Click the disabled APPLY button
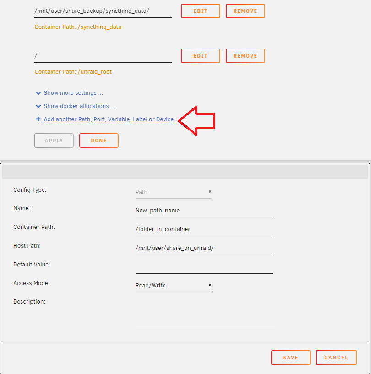Image resolution: width=371 pixels, height=374 pixels. coord(54,141)
